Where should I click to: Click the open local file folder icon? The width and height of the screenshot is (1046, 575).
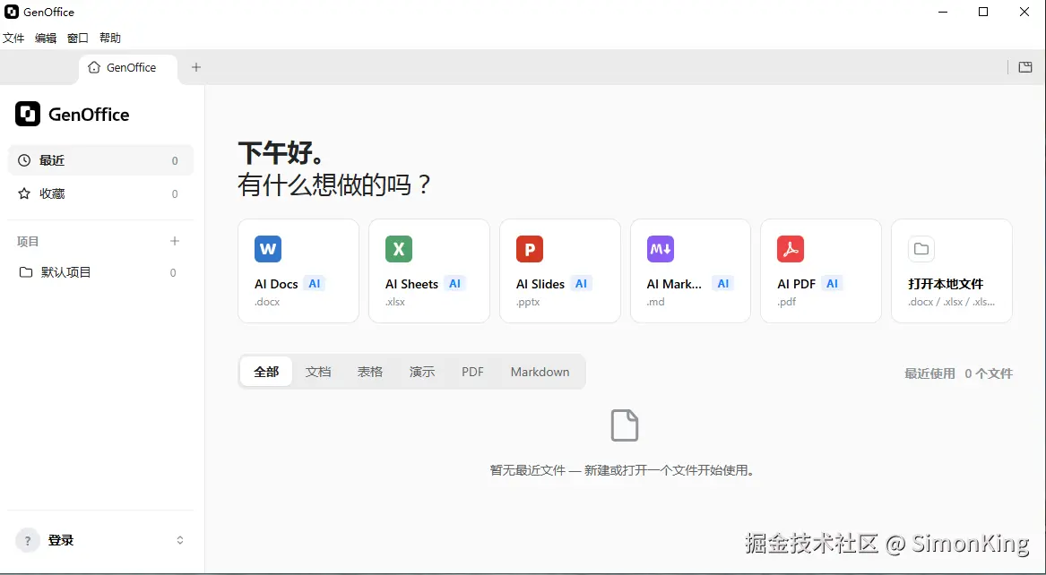pyautogui.click(x=921, y=249)
